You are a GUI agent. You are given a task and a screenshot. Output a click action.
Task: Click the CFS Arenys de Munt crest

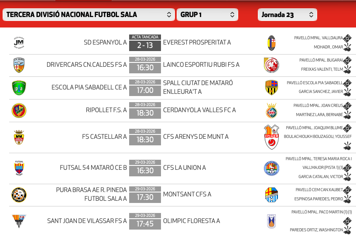271,137
